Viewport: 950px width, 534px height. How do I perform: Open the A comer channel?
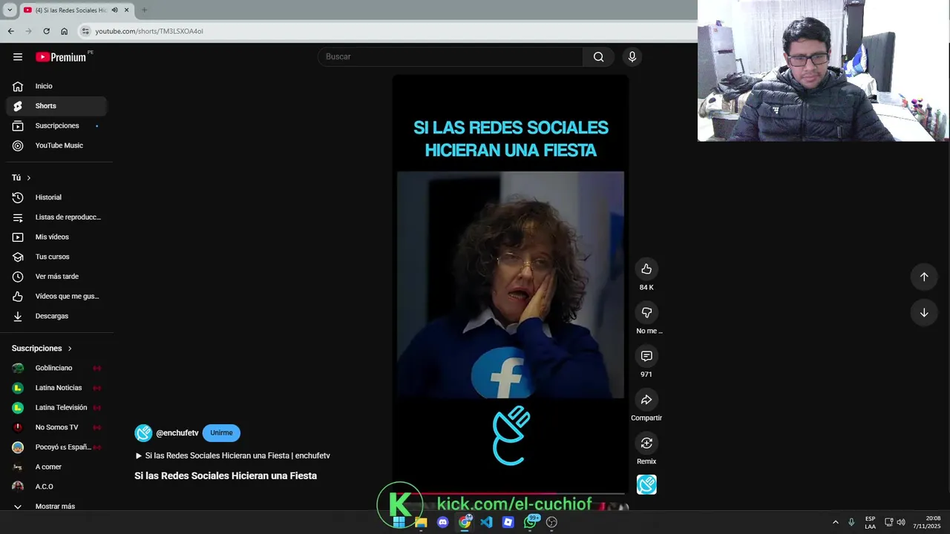click(56, 467)
